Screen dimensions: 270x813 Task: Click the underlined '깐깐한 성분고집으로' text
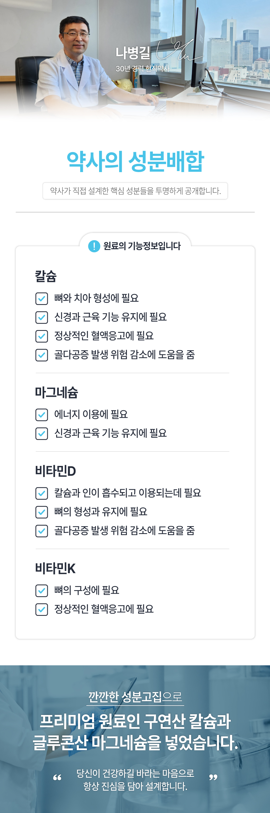pos(135,697)
